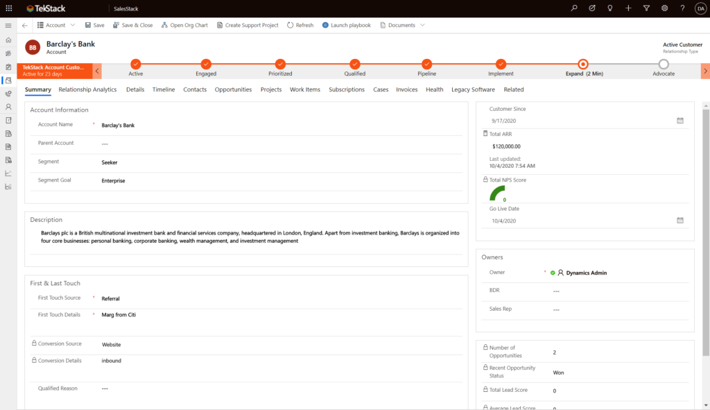Image resolution: width=710 pixels, height=410 pixels.
Task: Click the BB account avatar circle
Action: tap(33, 47)
